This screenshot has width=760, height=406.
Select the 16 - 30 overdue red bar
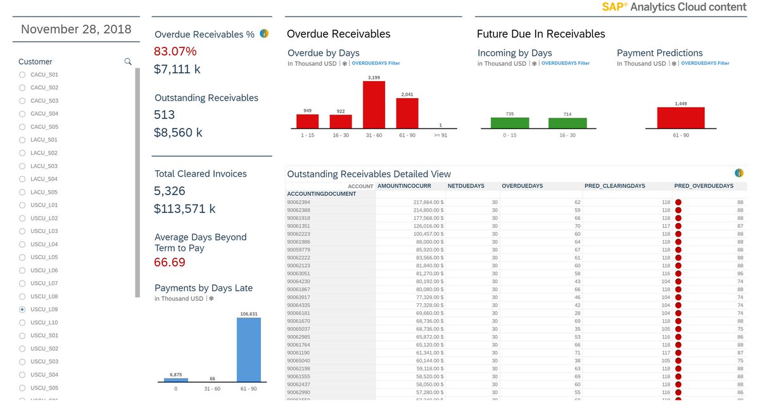click(x=341, y=122)
